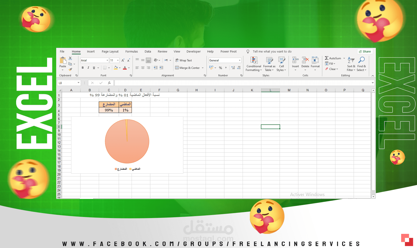This screenshot has width=417, height=248.
Task: Open Sort & Filter
Action: [351, 64]
